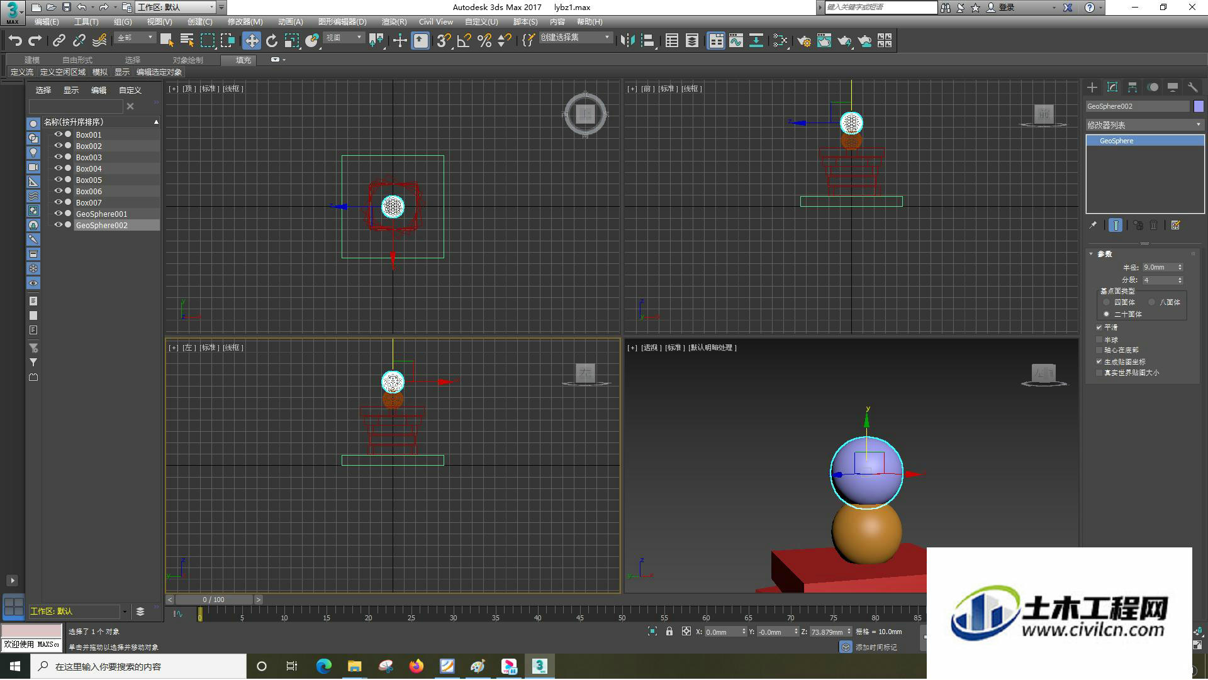Adjust the 分段 spinner arrows
The image size is (1208, 680).
pyautogui.click(x=1180, y=280)
